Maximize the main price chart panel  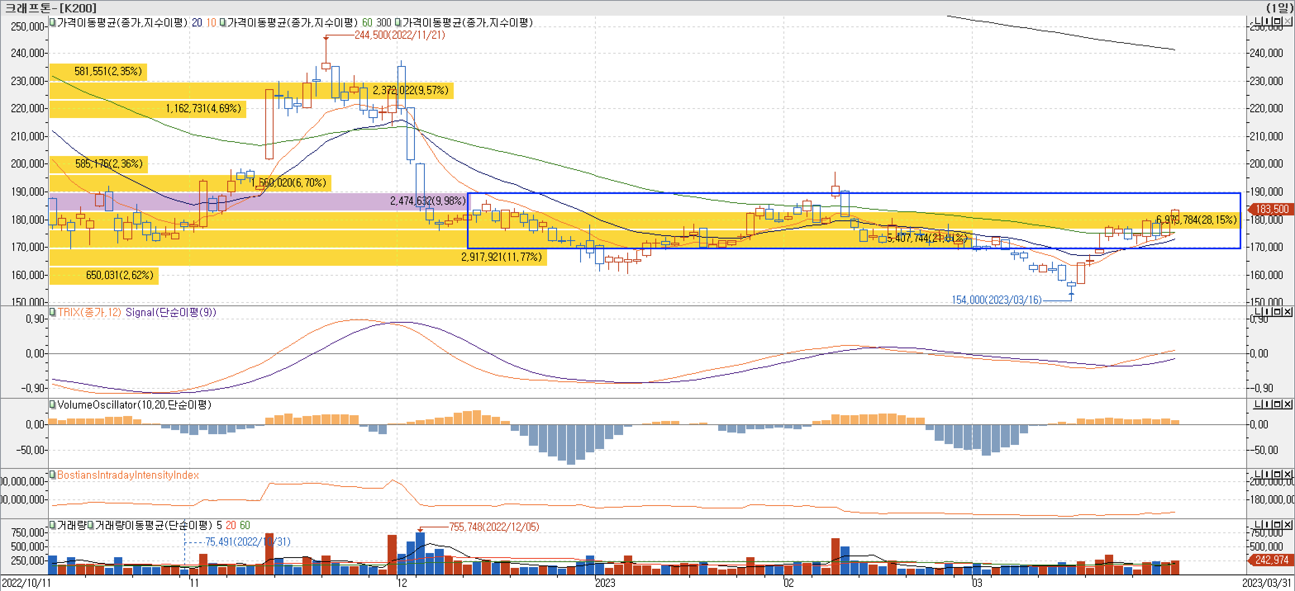click(x=1277, y=21)
